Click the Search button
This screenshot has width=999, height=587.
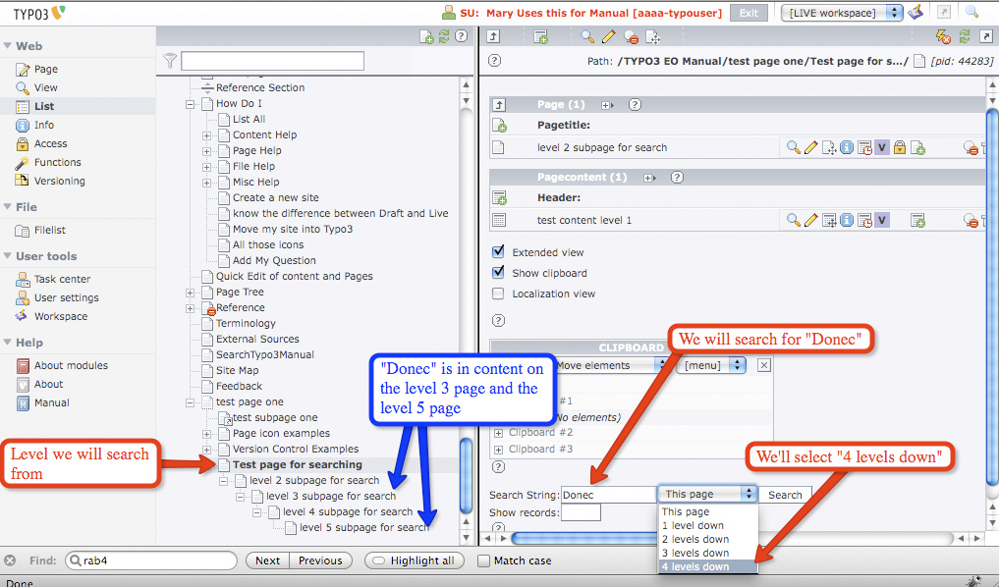coord(784,495)
